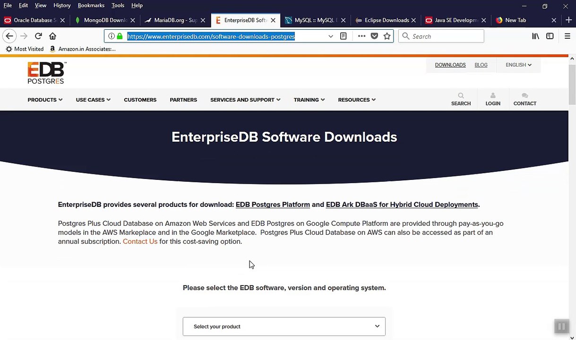The width and height of the screenshot is (576, 340).
Task: Open the Firefox hamburger menu
Action: (567, 36)
